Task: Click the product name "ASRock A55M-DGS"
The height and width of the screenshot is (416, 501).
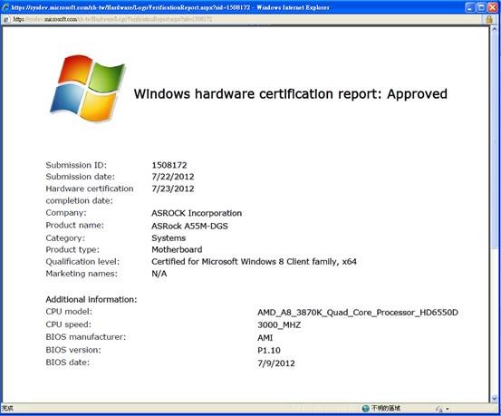Action: 189,226
